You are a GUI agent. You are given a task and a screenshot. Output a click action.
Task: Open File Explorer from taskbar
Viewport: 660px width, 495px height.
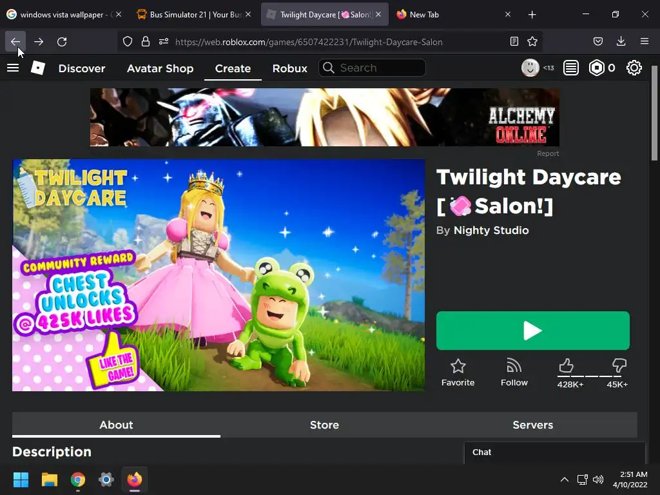point(49,480)
